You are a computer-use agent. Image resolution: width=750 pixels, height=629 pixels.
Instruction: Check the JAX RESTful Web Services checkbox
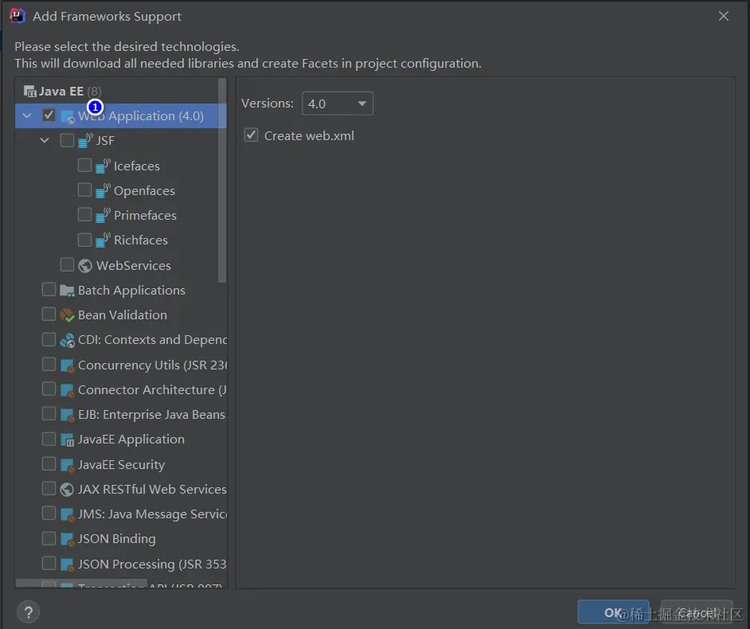click(x=49, y=488)
